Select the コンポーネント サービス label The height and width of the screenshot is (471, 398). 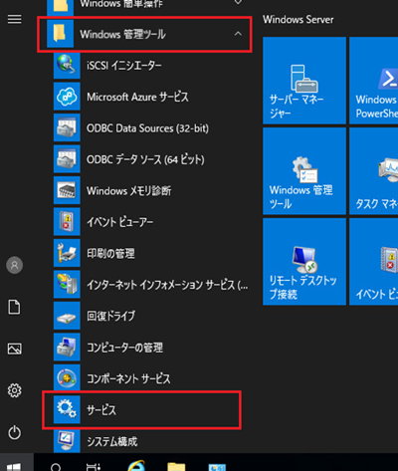[128, 378]
